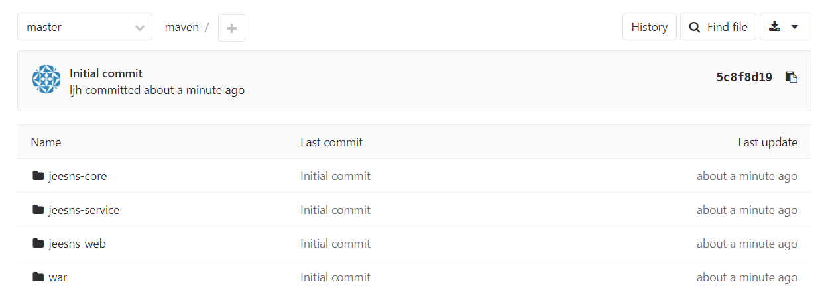This screenshot has width=826, height=290.
Task: Open the jeesns-web directory link
Action: tap(77, 244)
